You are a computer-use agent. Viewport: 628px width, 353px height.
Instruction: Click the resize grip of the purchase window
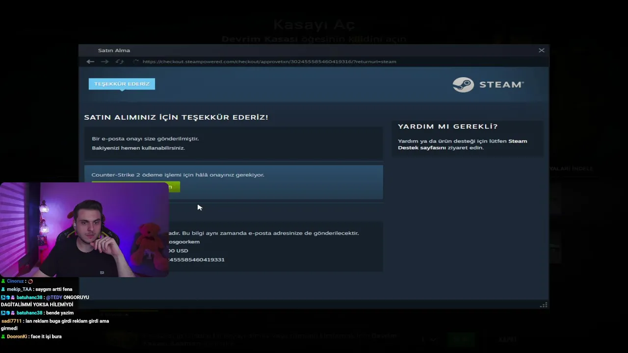coord(543,305)
